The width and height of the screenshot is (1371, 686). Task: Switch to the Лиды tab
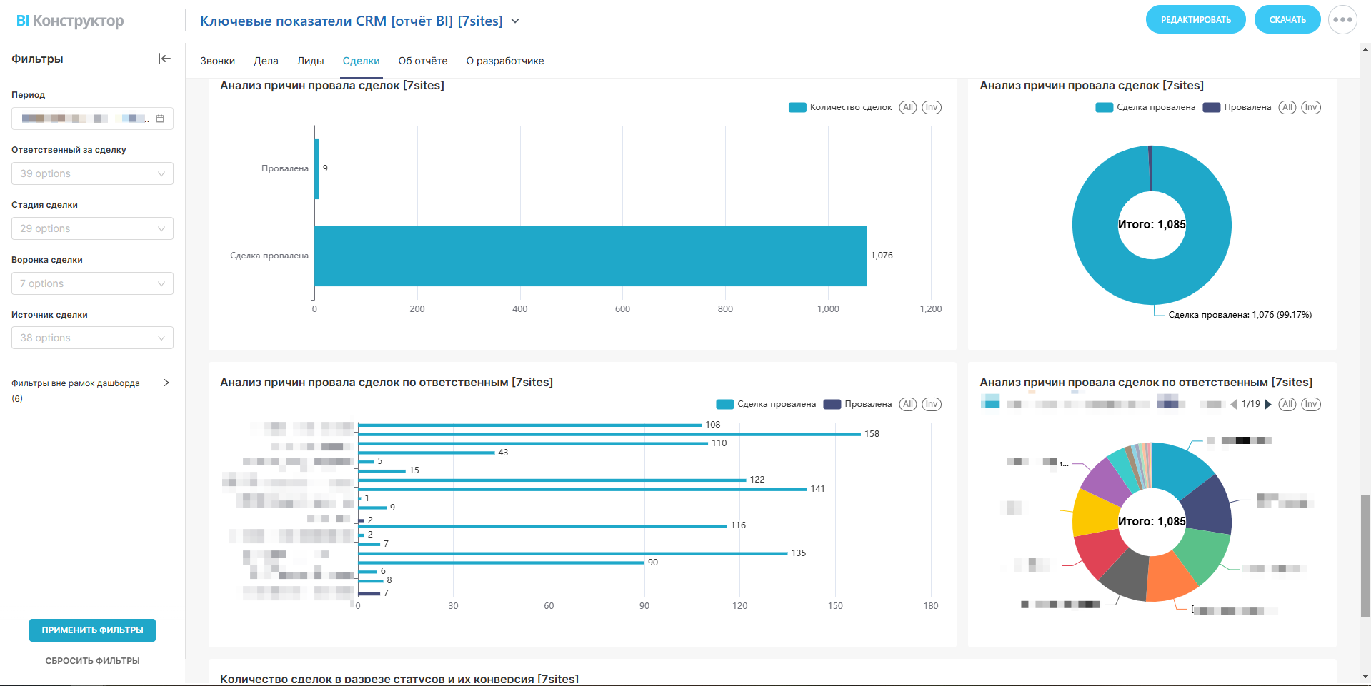(x=310, y=61)
